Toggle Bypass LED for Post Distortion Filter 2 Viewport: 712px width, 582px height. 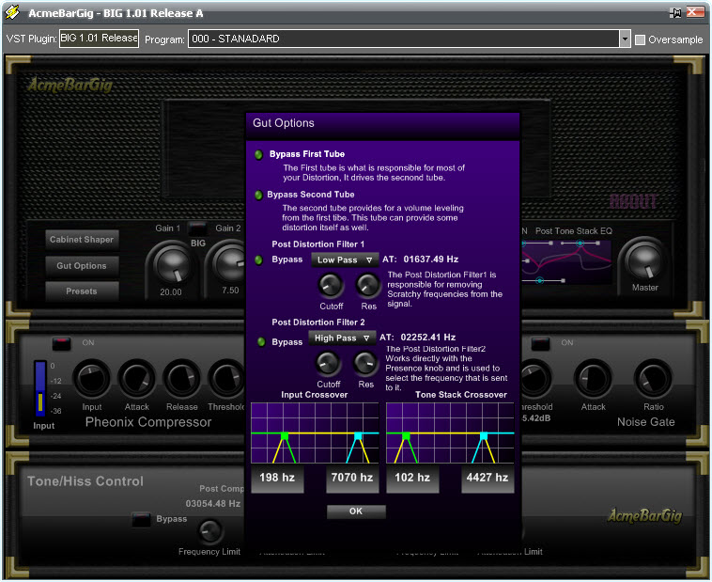point(261,341)
